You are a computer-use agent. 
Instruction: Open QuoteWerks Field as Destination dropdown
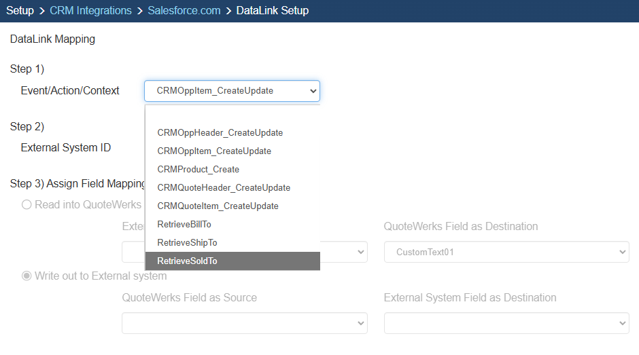[x=506, y=252]
